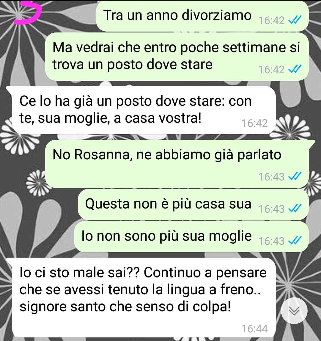Tap the 16:44 timestamp on last message
The image size is (321, 341).
point(255,328)
